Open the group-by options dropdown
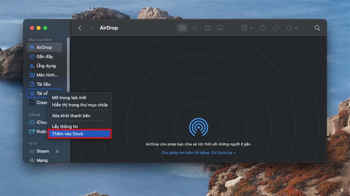350x196 pixels. (x=247, y=28)
